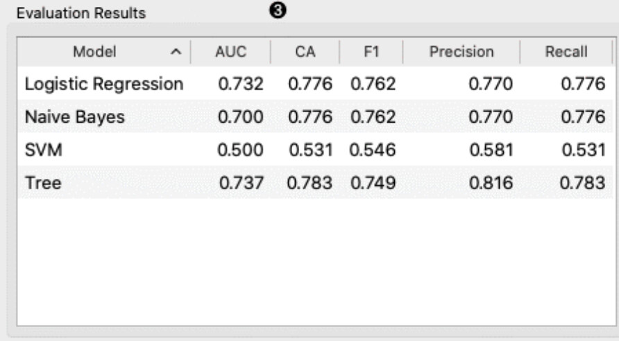This screenshot has width=619, height=341.
Task: Sort results by AUC column
Action: coord(231,52)
